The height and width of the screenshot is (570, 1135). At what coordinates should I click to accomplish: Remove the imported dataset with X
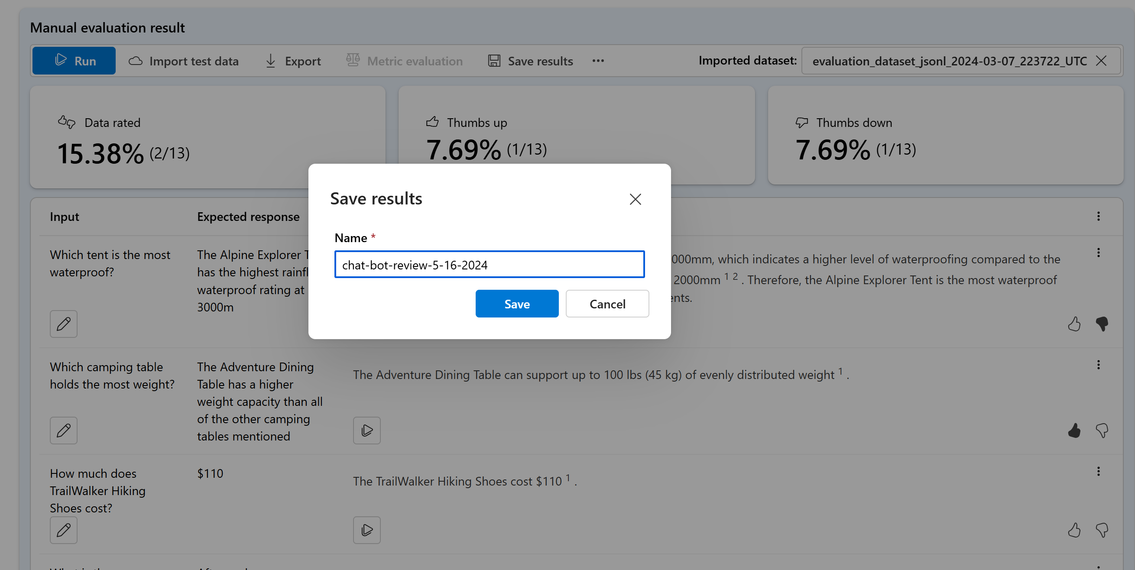tap(1101, 61)
